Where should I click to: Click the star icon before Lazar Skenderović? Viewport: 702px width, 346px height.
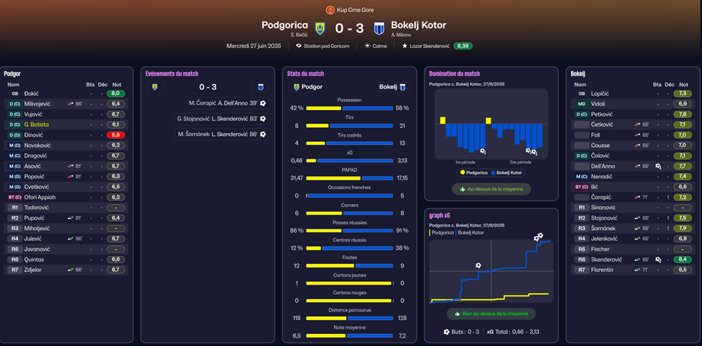point(404,46)
